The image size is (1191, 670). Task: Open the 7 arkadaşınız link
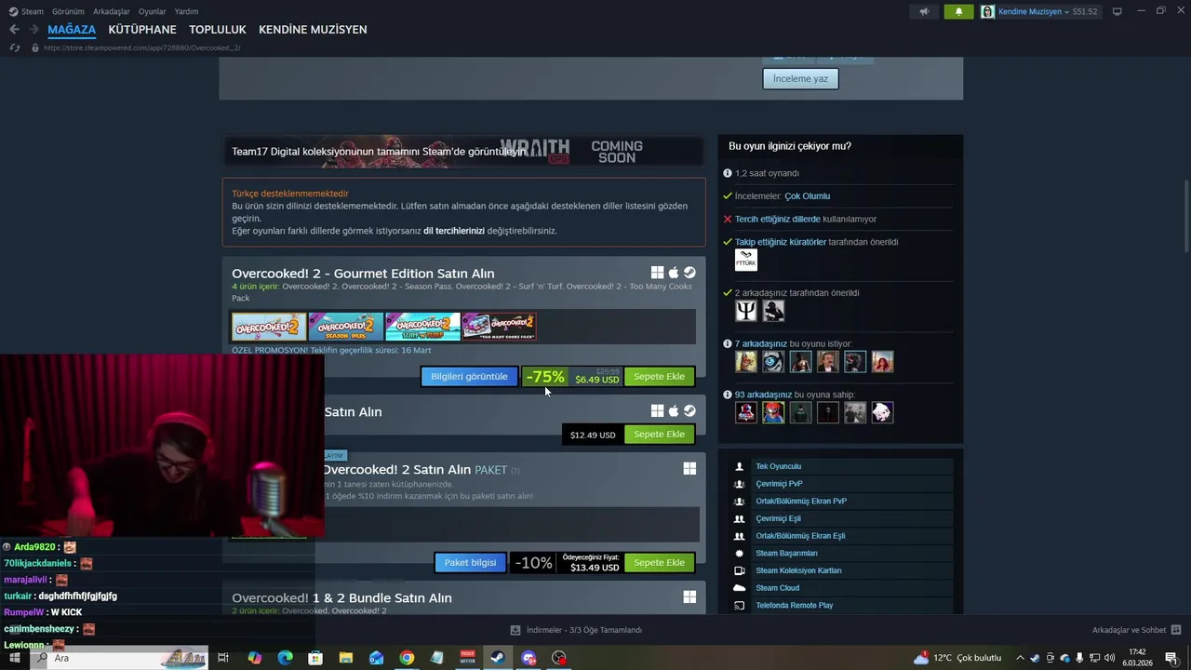click(x=761, y=344)
